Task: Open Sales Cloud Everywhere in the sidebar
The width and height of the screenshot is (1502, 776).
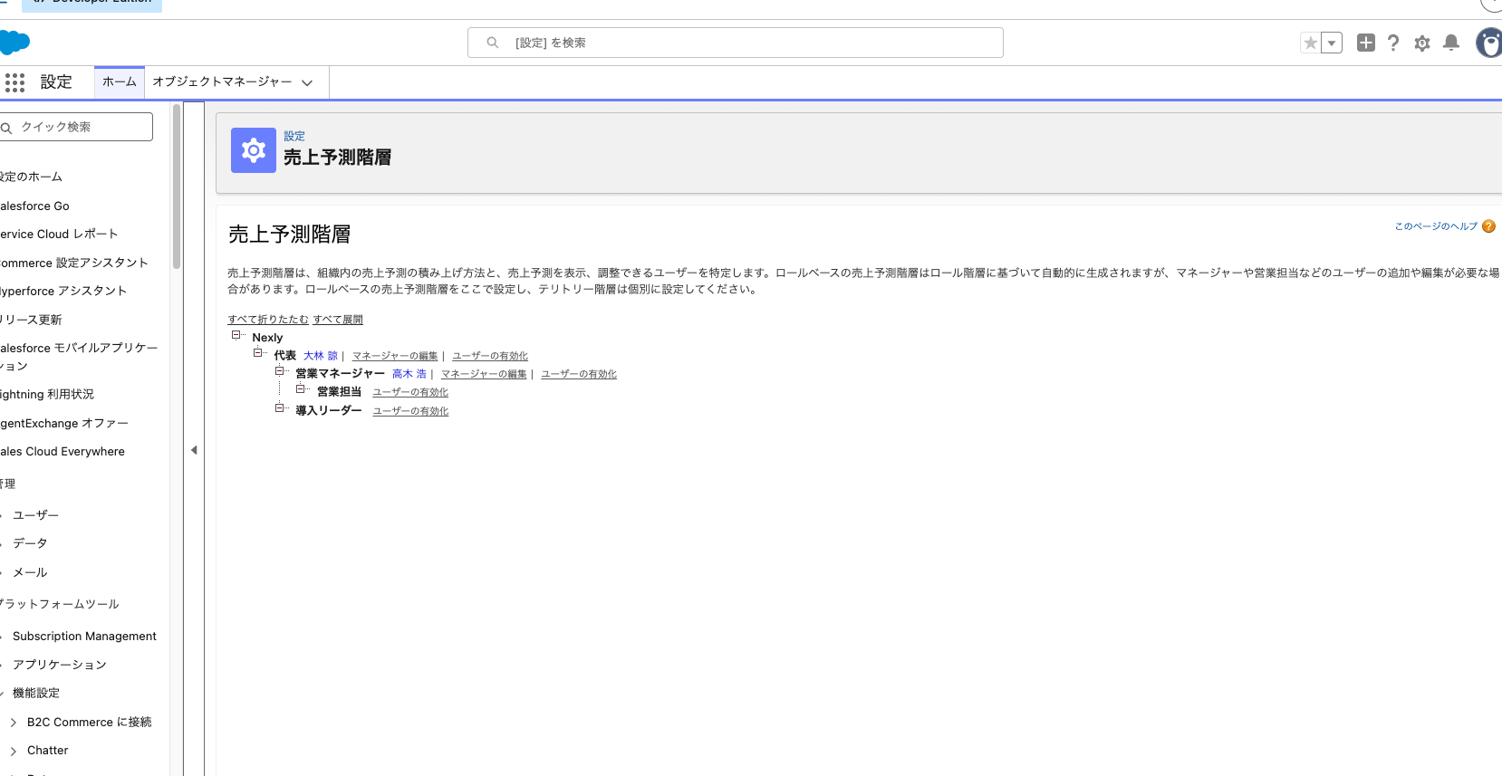Action: (x=63, y=451)
